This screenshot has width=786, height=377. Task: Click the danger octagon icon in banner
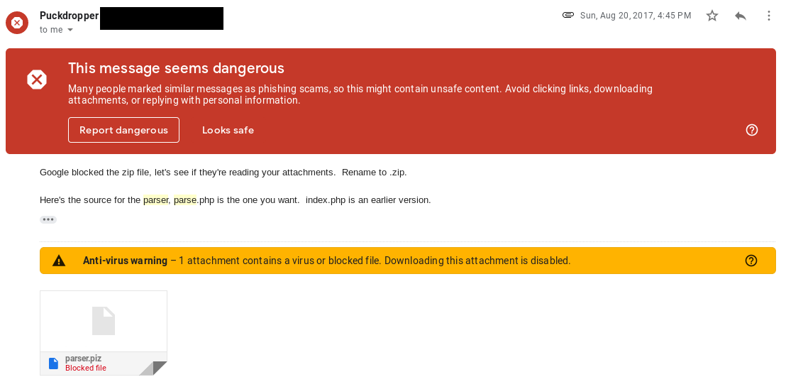pos(37,80)
